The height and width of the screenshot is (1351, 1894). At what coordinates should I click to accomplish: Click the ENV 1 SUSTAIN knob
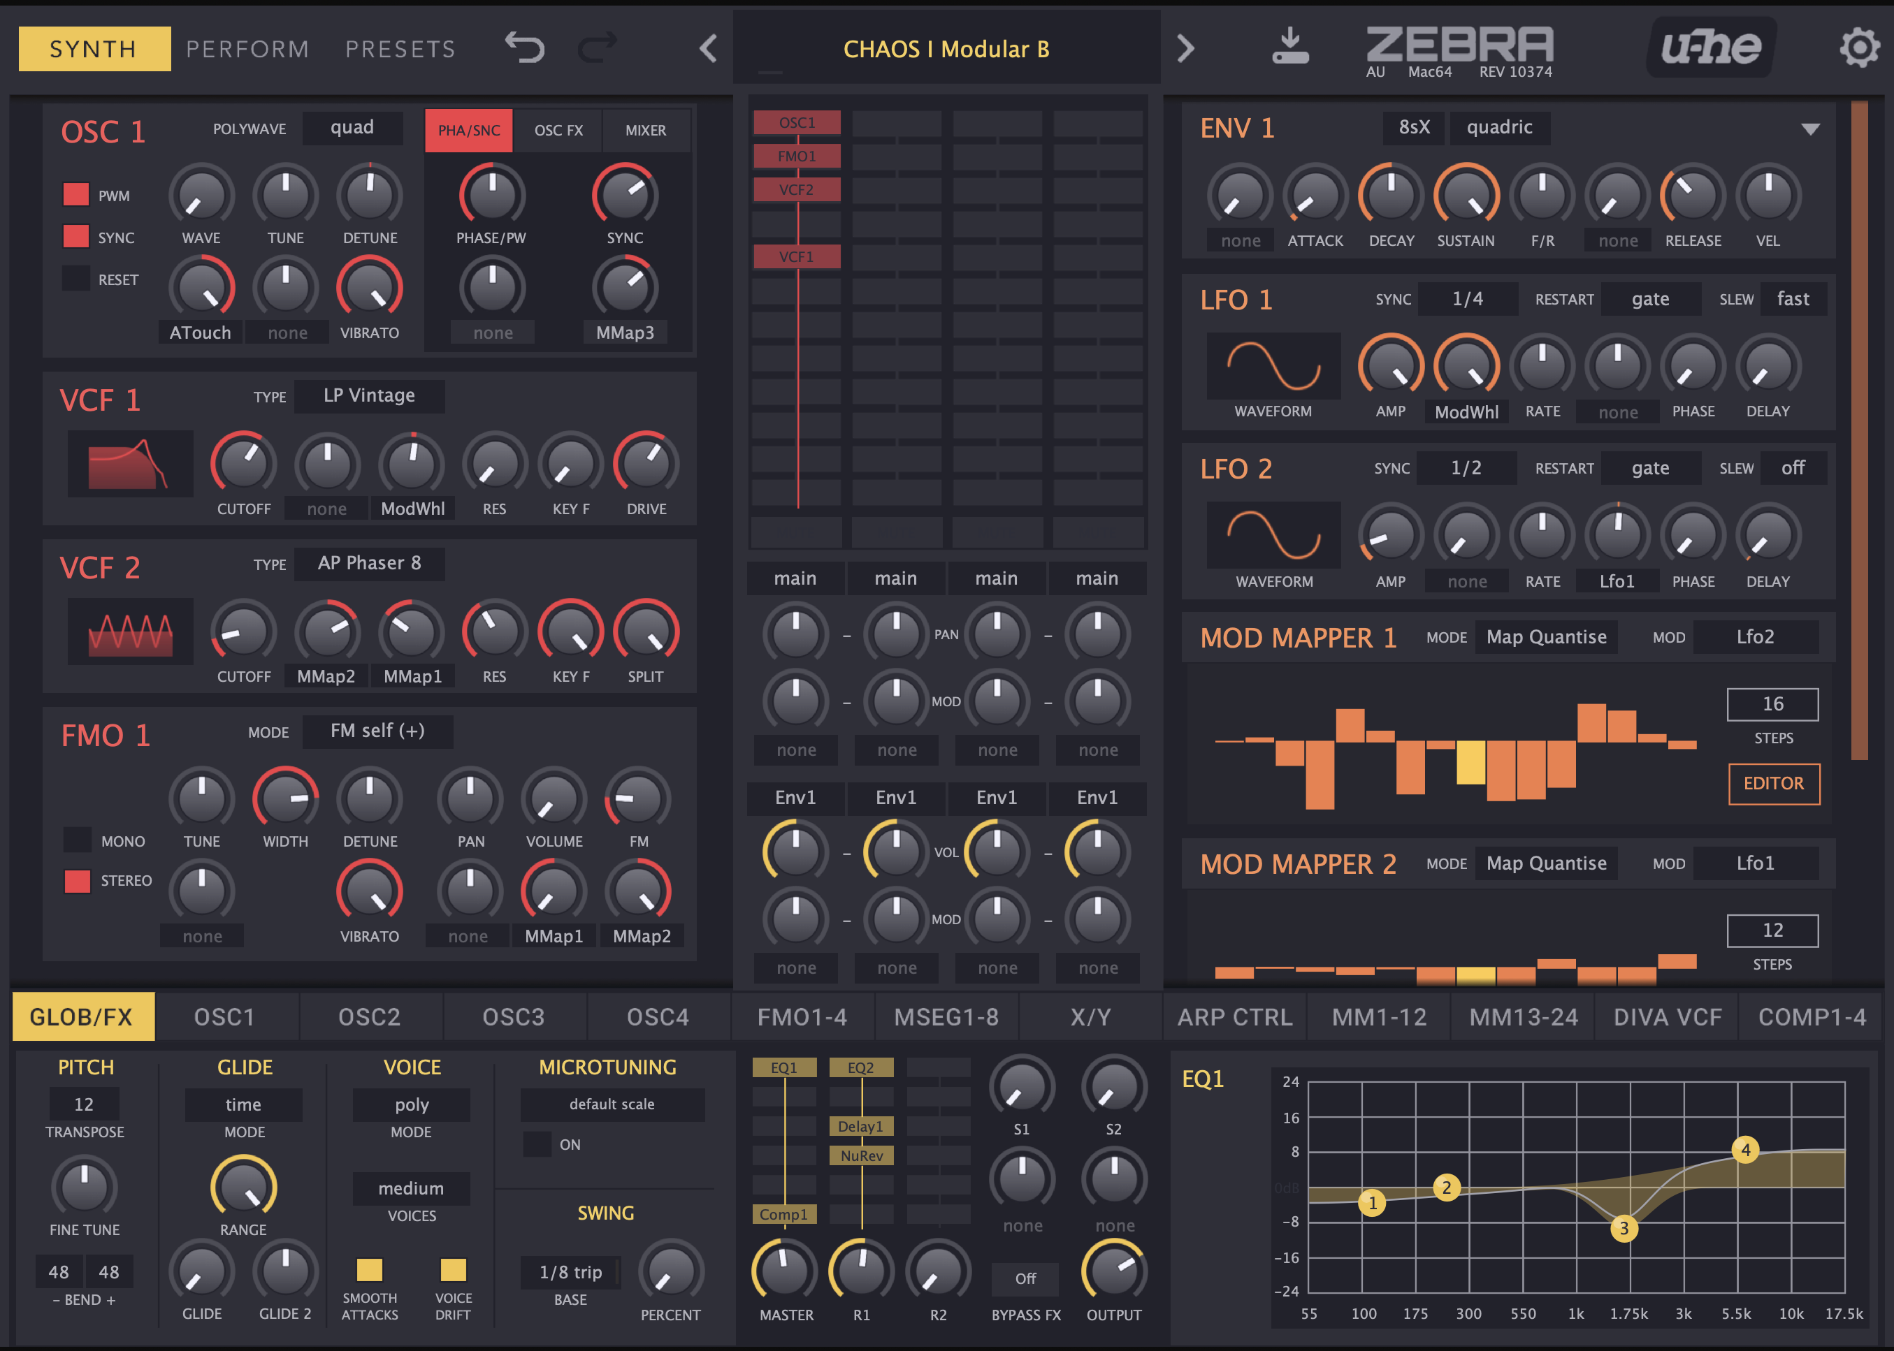(1466, 196)
